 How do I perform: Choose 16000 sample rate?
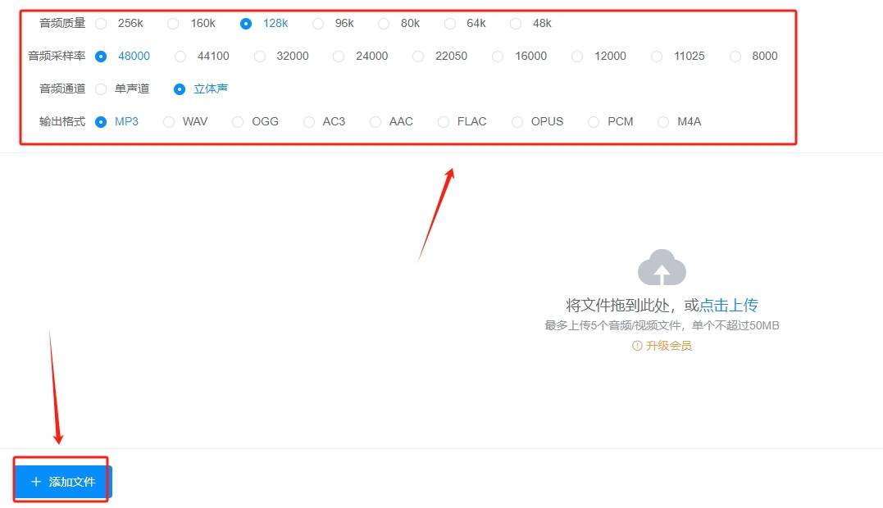pos(497,57)
